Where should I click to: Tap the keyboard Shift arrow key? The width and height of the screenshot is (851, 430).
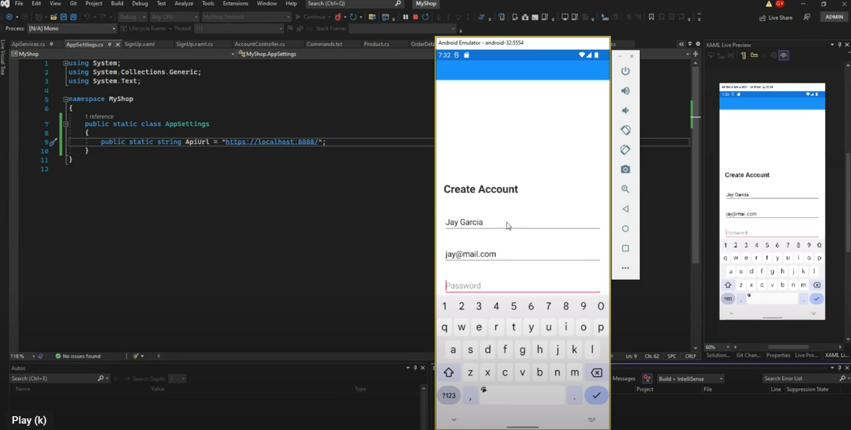(x=449, y=372)
